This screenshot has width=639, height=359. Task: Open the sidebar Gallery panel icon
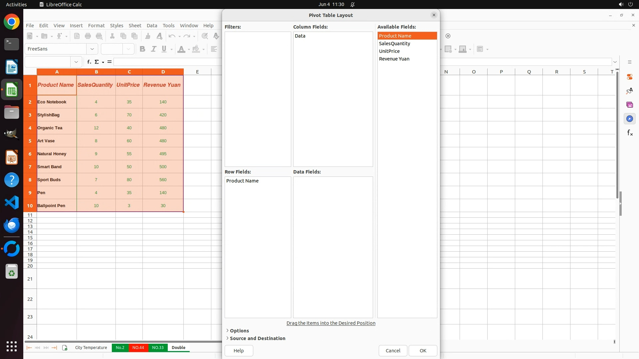629,105
